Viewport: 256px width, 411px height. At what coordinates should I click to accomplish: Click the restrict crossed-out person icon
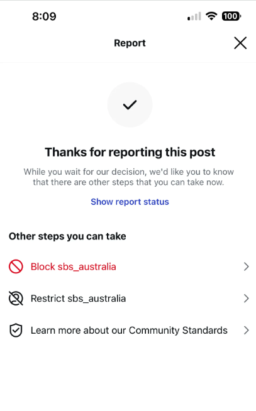click(x=16, y=299)
